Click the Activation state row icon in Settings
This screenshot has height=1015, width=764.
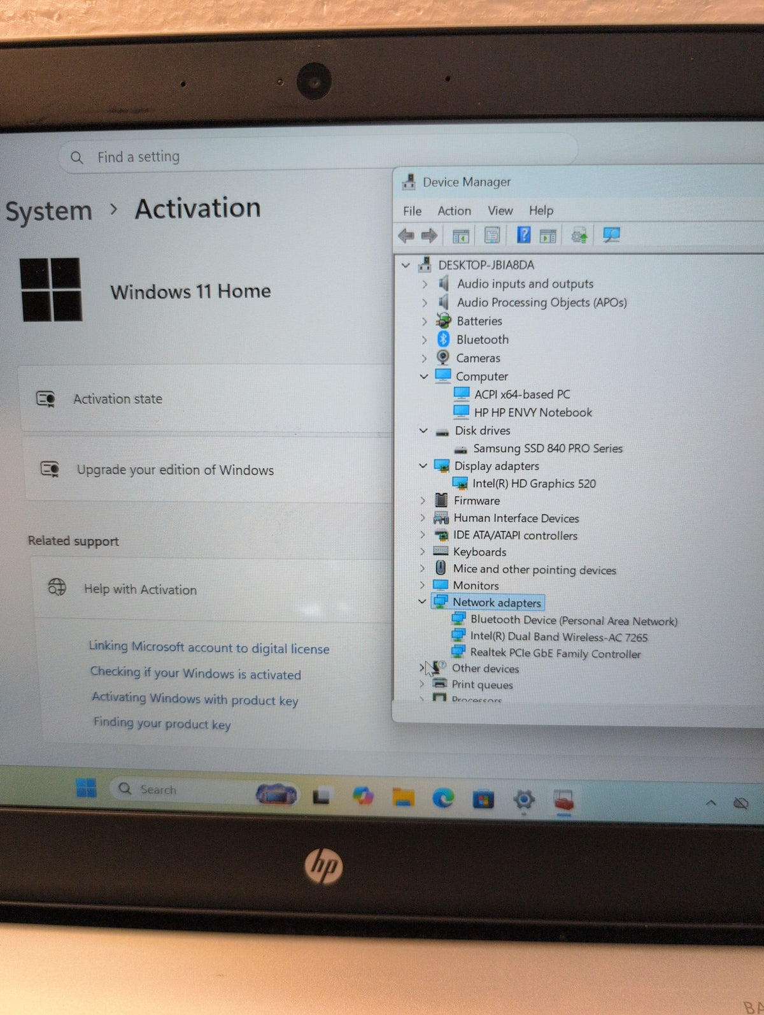46,400
